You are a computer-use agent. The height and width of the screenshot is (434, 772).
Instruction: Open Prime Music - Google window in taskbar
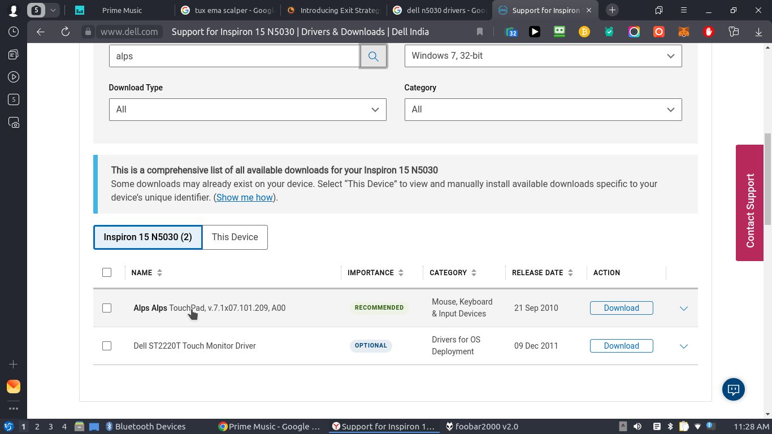[270, 427]
